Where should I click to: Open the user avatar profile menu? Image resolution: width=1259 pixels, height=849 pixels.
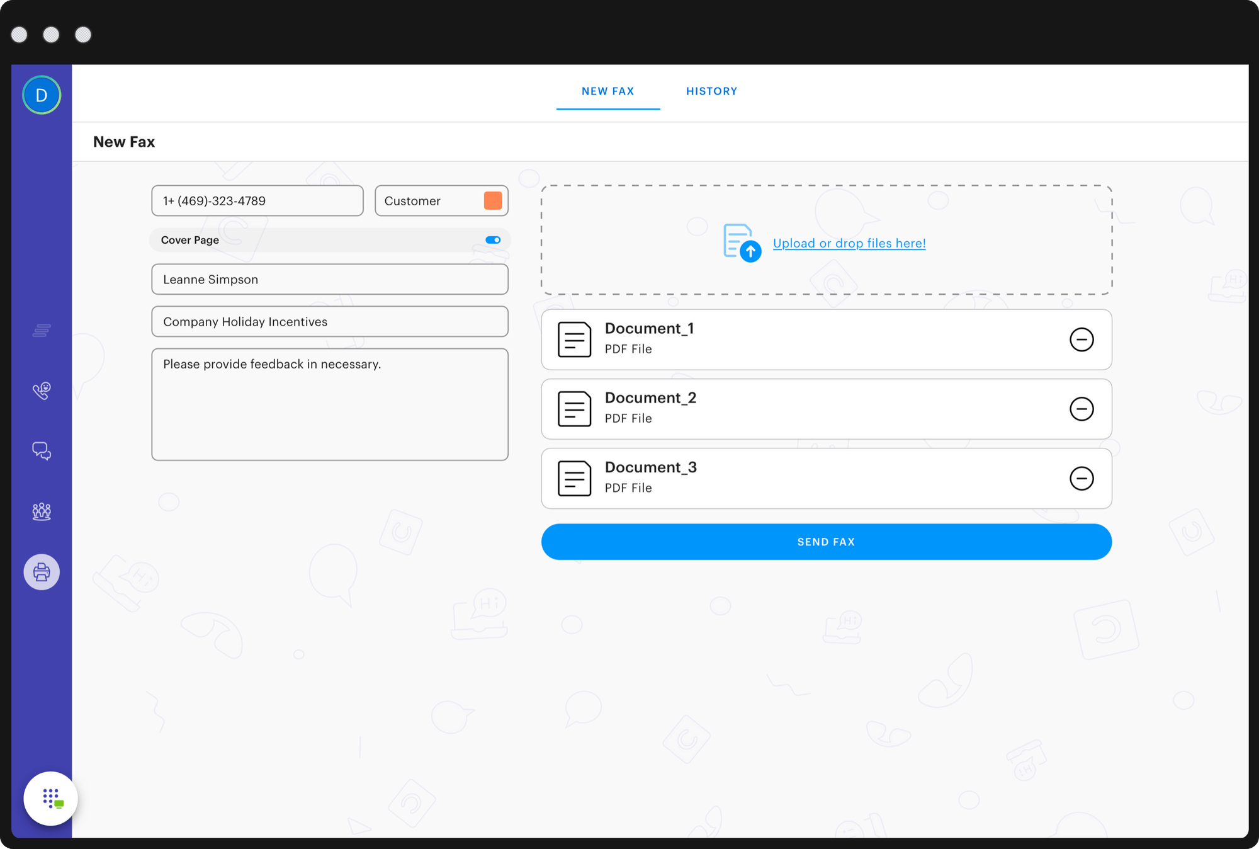point(42,95)
